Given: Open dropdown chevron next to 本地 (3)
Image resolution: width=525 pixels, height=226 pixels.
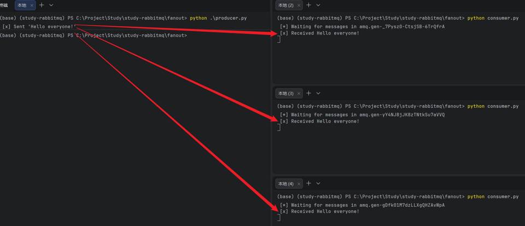Looking at the screenshot, I should (x=318, y=93).
